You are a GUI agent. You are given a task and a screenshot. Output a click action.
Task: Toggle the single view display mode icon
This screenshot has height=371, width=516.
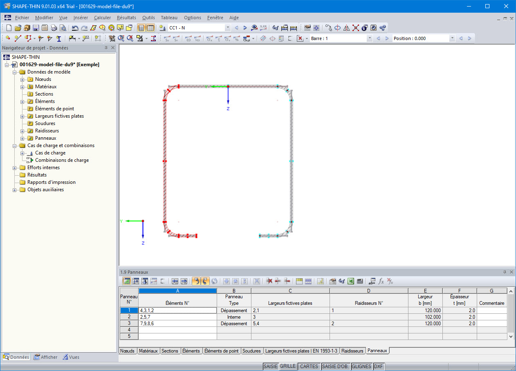(x=141, y=27)
